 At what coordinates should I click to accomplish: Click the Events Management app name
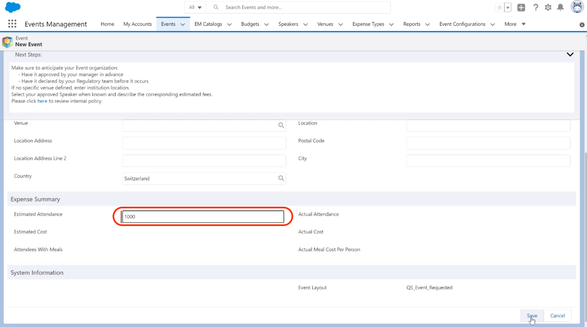pyautogui.click(x=56, y=24)
